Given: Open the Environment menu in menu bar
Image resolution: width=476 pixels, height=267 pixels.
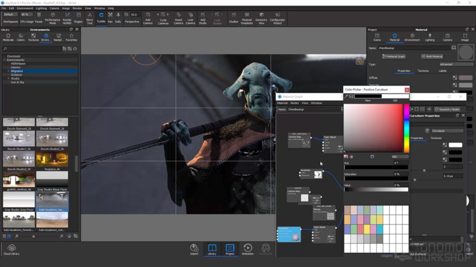Looking at the screenshot, I should 25,8.
